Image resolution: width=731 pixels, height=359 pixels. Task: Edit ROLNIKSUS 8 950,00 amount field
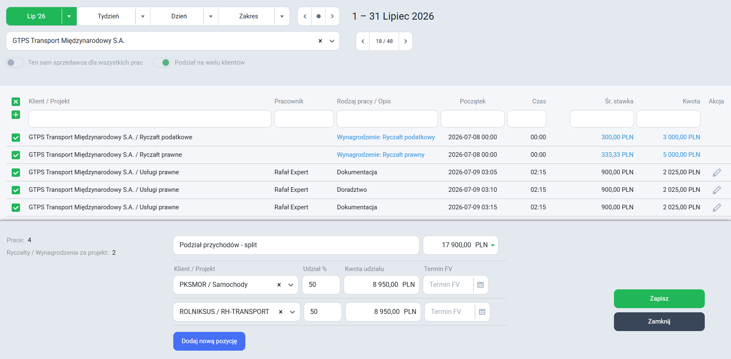pyautogui.click(x=383, y=312)
